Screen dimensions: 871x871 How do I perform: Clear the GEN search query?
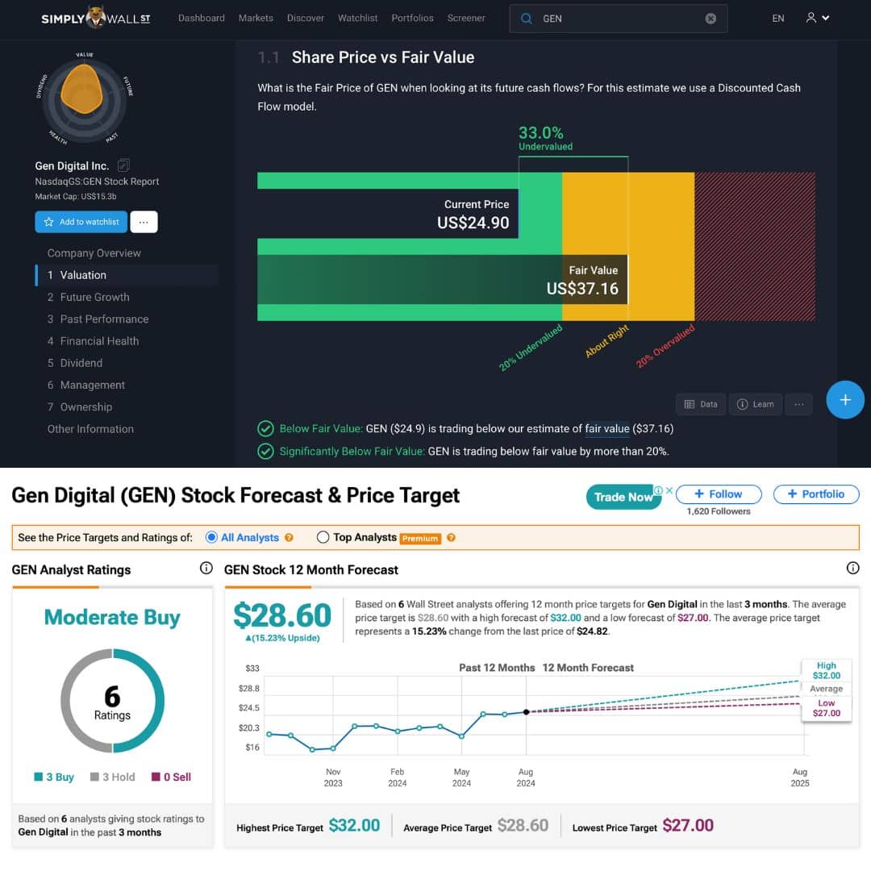pyautogui.click(x=711, y=19)
